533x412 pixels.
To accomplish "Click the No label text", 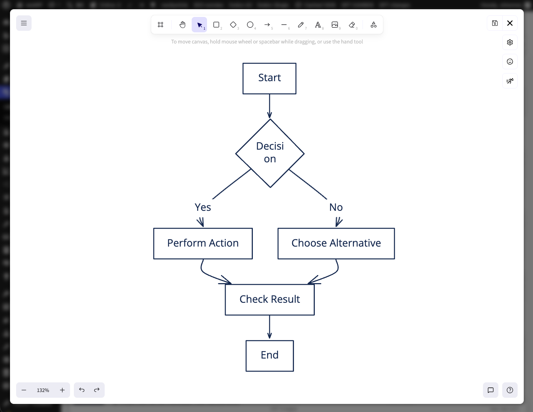I will tap(336, 207).
